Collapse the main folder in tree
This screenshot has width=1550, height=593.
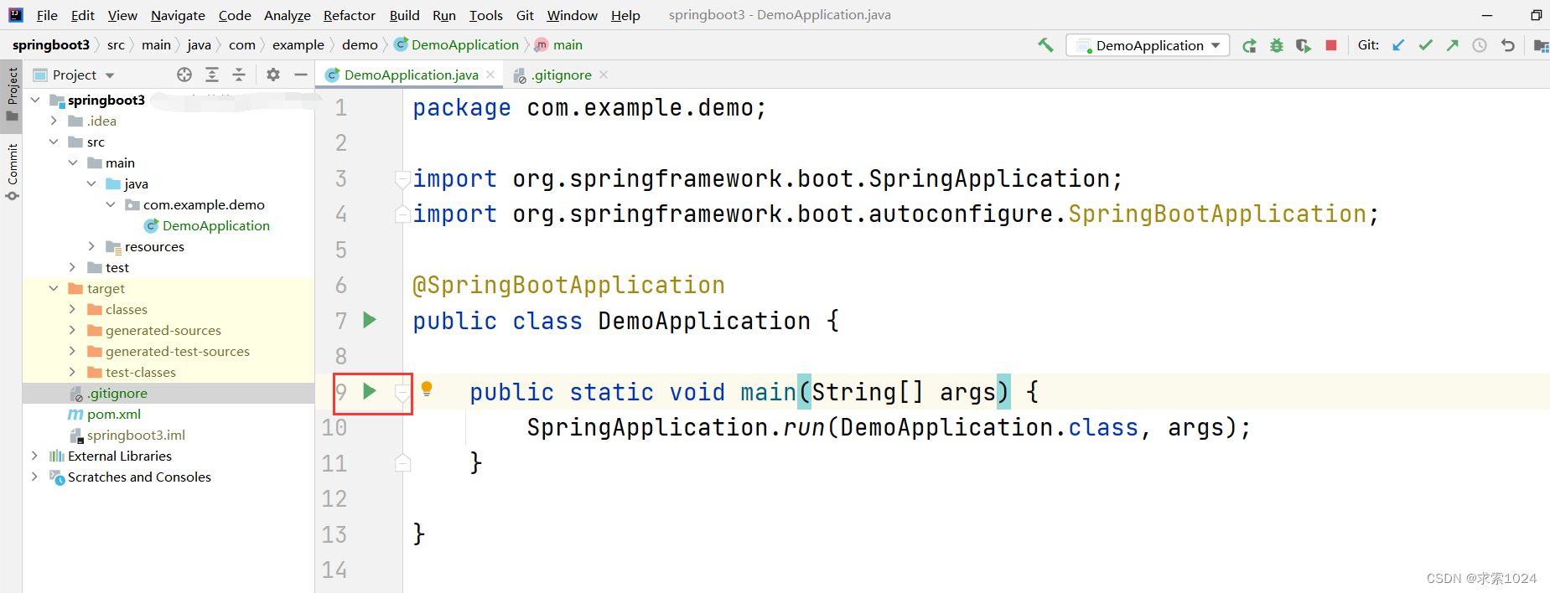coord(73,162)
